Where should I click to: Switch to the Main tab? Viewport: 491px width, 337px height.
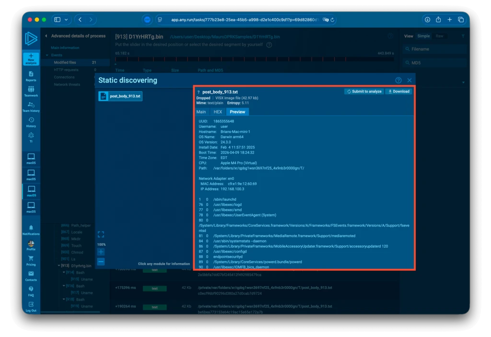click(201, 112)
